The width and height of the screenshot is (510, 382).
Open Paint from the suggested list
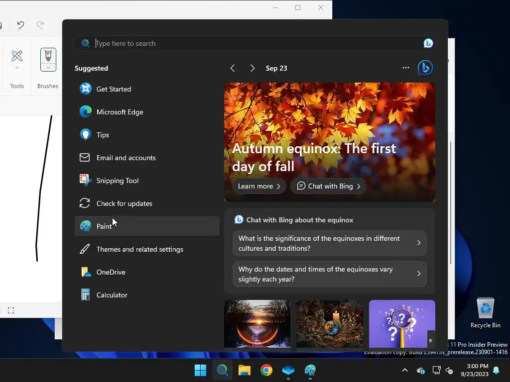pyautogui.click(x=147, y=226)
